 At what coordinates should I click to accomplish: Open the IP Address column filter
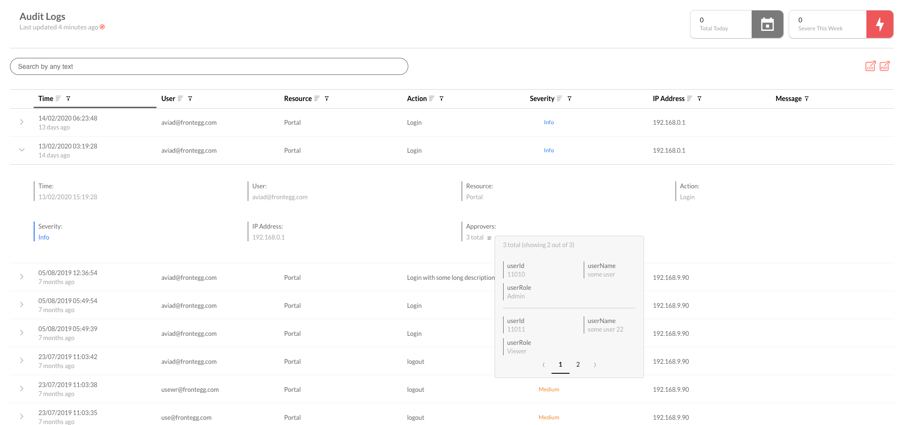[x=699, y=99]
